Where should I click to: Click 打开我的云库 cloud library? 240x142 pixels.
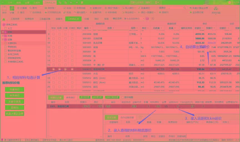pyautogui.click(x=53, y=12)
